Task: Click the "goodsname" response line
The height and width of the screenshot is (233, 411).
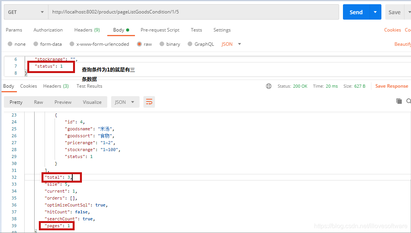Action: click(89, 129)
